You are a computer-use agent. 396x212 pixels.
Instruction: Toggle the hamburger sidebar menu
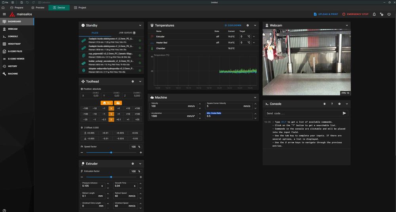(4, 14)
